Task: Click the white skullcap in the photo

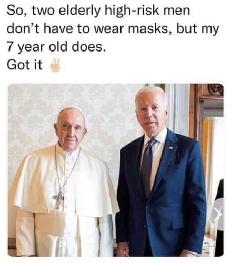Action: point(71,110)
